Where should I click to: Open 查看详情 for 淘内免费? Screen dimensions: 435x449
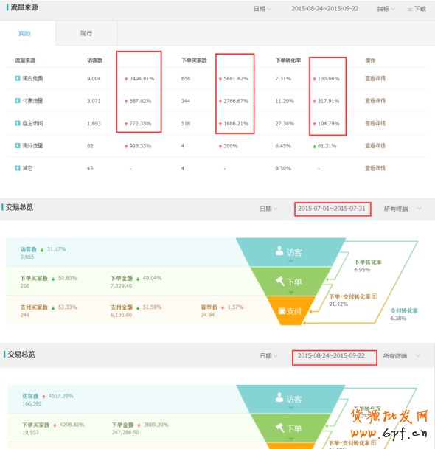375,78
